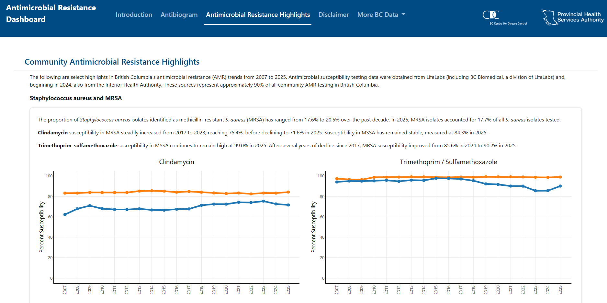Click the Trimethoprim chart Percent Susceptibility axis label
The height and width of the screenshot is (303, 607).
(313, 227)
